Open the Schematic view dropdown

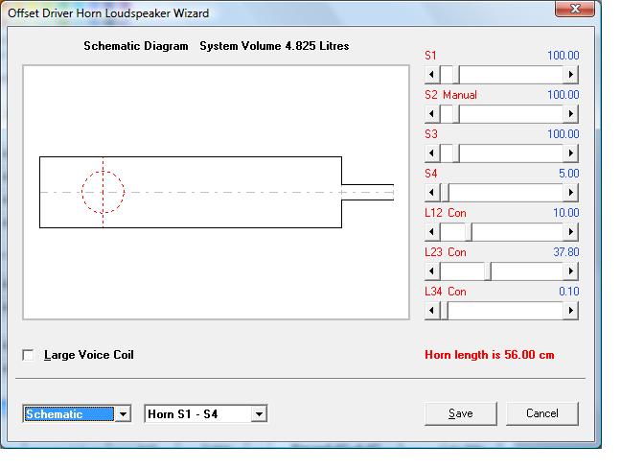[x=124, y=414]
